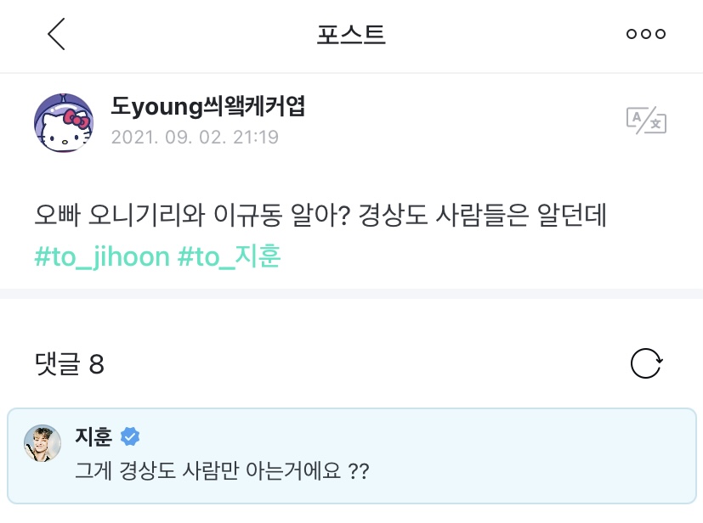703x523 pixels.
Task: Expand the 댓글 8 comments section
Action: [68, 363]
